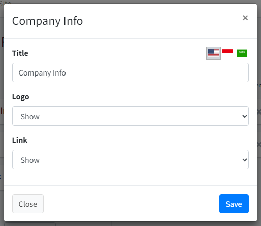Expand the chevron arrow on Logo select
Screen dimensions: 261x226
pyautogui.click(x=245, y=116)
